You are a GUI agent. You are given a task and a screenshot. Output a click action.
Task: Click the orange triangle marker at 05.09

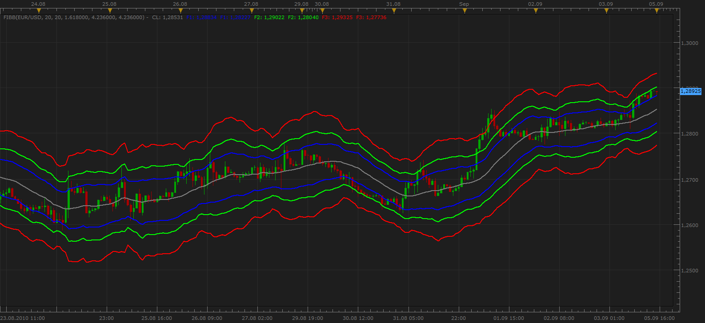(x=657, y=11)
